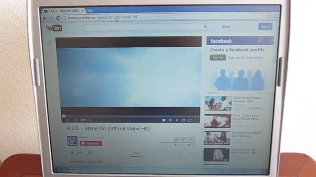This screenshot has height=177, width=316.
Task: Click the YouTube address bar URL
Action: click(103, 18)
